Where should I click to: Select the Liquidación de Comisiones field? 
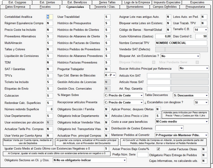pyautogui.click(x=50, y=56)
